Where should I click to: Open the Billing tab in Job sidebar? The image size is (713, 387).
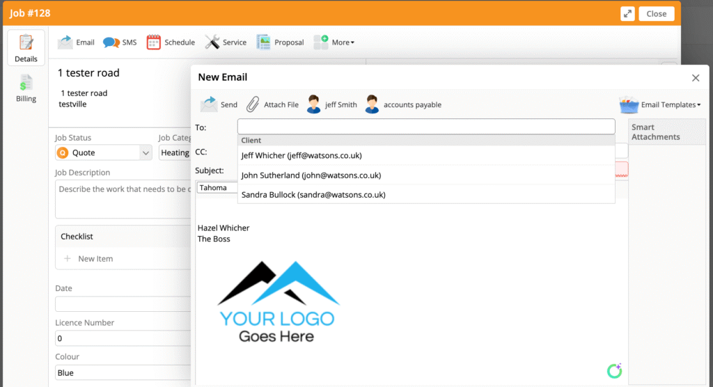pos(26,88)
